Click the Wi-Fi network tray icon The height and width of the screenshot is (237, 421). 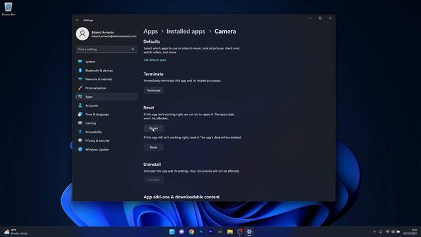(387, 232)
